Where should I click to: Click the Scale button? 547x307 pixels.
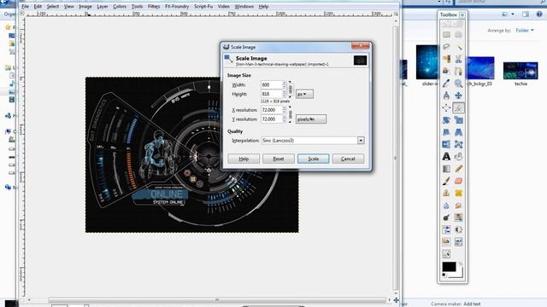[314, 159]
